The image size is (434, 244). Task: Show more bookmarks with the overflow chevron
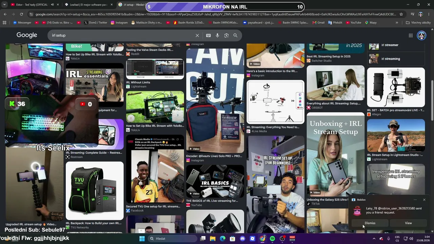coord(397,23)
